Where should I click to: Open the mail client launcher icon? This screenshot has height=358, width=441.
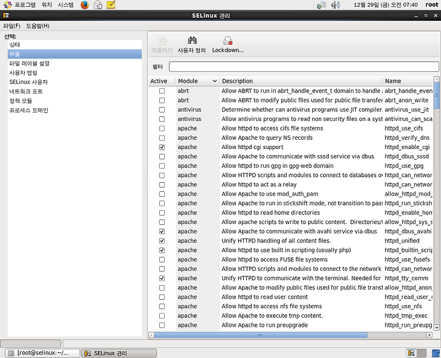point(97,5)
